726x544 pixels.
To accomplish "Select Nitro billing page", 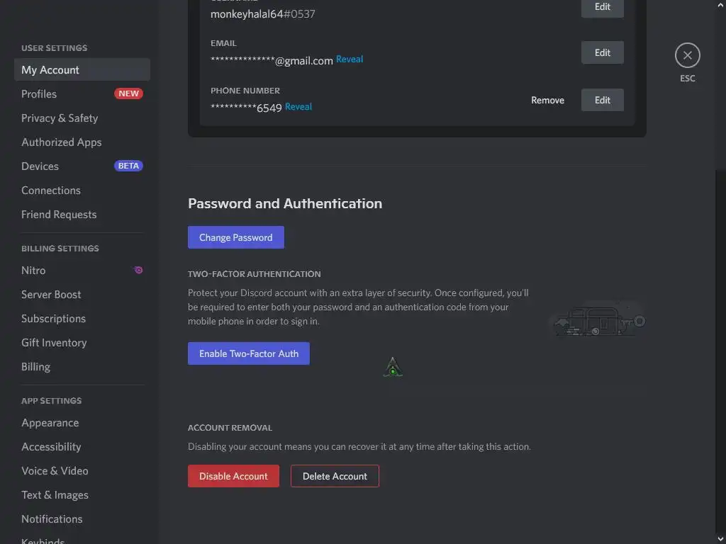I will pos(82,270).
